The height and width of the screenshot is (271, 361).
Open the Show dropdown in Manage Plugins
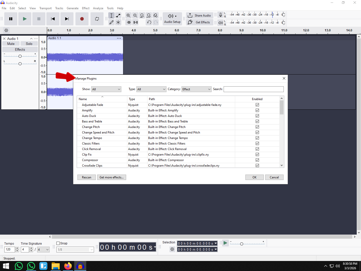point(106,89)
